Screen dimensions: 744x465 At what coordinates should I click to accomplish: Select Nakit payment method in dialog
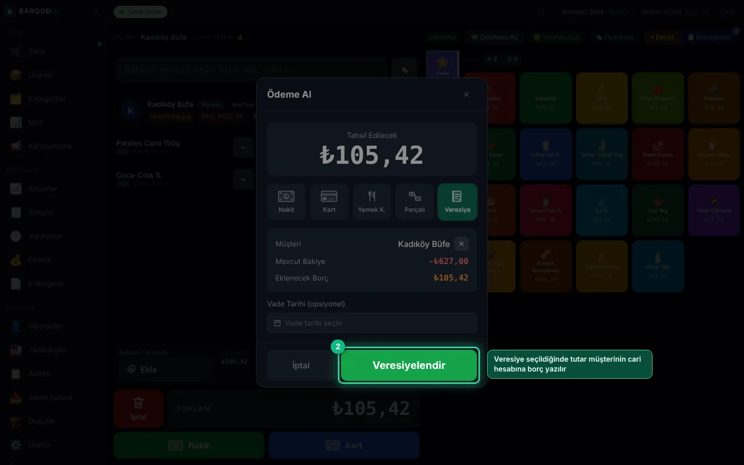click(286, 202)
